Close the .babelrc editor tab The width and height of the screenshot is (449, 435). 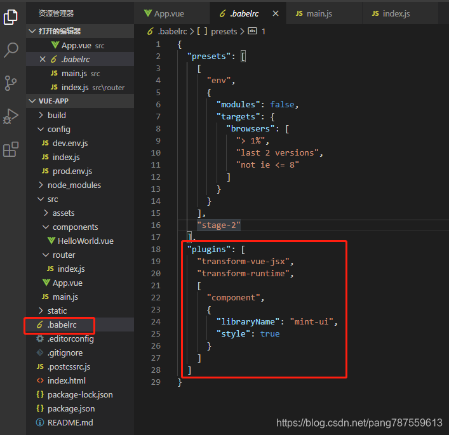(276, 13)
